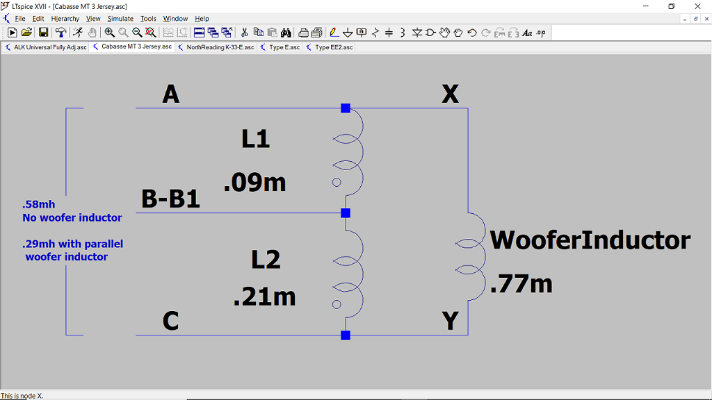Click the L2 inductor label
This screenshot has height=400, width=712.
point(266,260)
